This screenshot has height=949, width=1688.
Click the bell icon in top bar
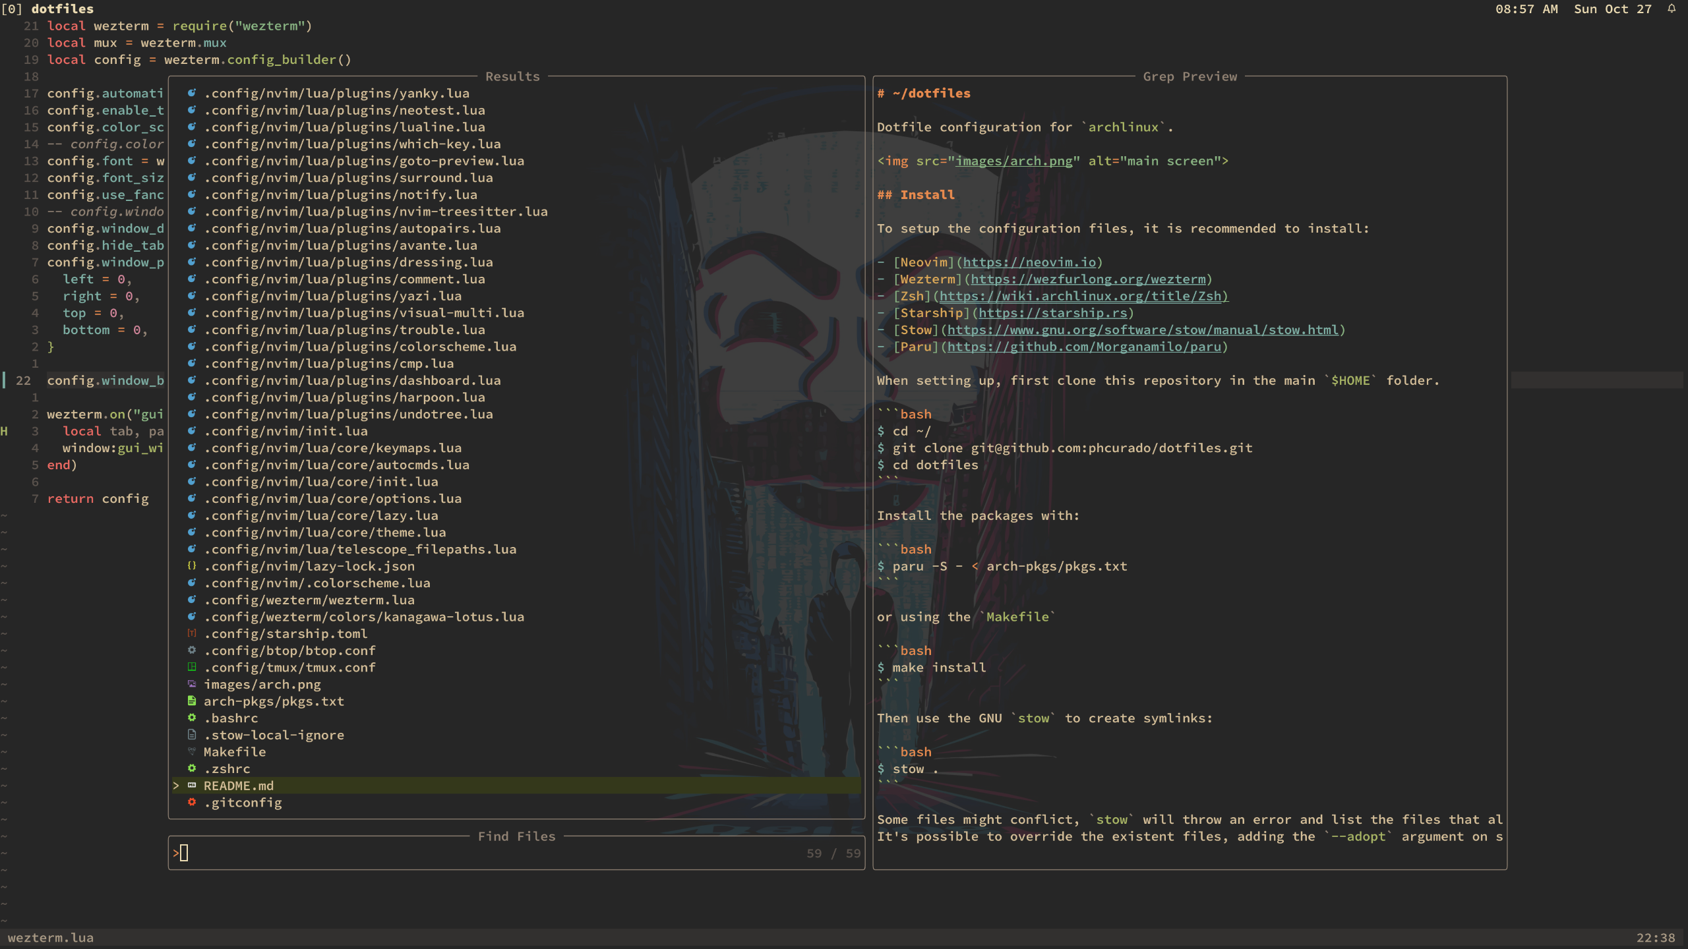1672,9
